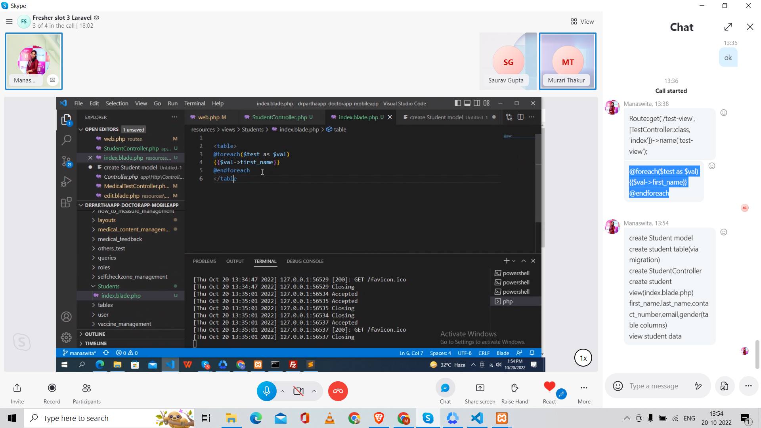Screen dimensions: 761x428
Task: Open Extensions activity icon
Action: tap(66, 203)
